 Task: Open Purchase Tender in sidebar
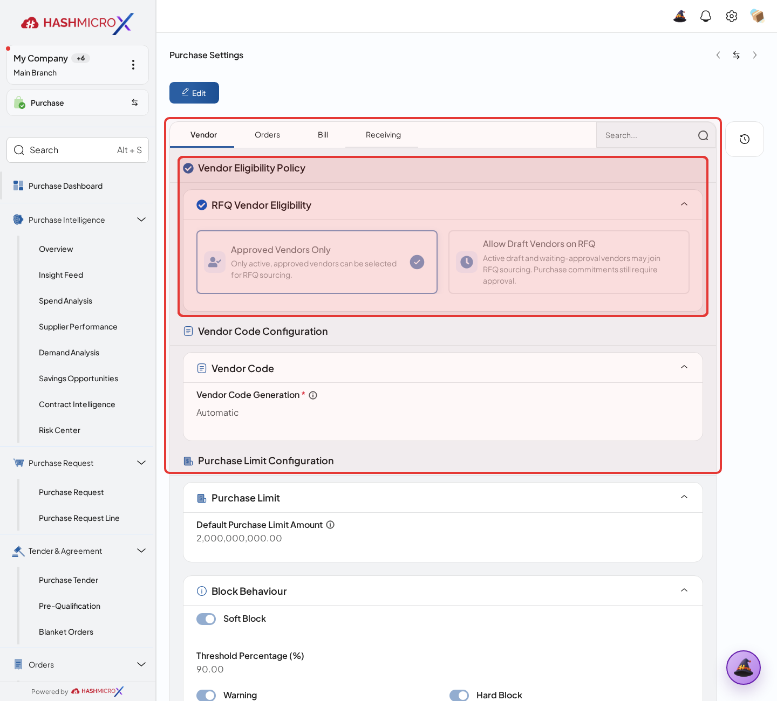tap(69, 580)
